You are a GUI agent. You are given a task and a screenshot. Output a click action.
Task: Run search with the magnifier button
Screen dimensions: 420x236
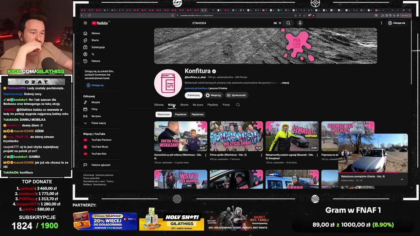click(x=288, y=23)
